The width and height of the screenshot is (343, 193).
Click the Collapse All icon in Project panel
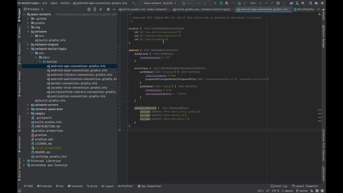click(101, 10)
